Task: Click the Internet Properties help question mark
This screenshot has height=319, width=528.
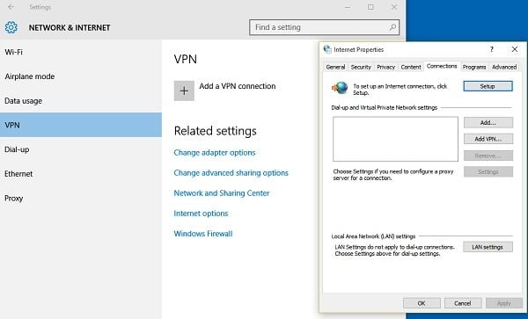Action: [492, 49]
